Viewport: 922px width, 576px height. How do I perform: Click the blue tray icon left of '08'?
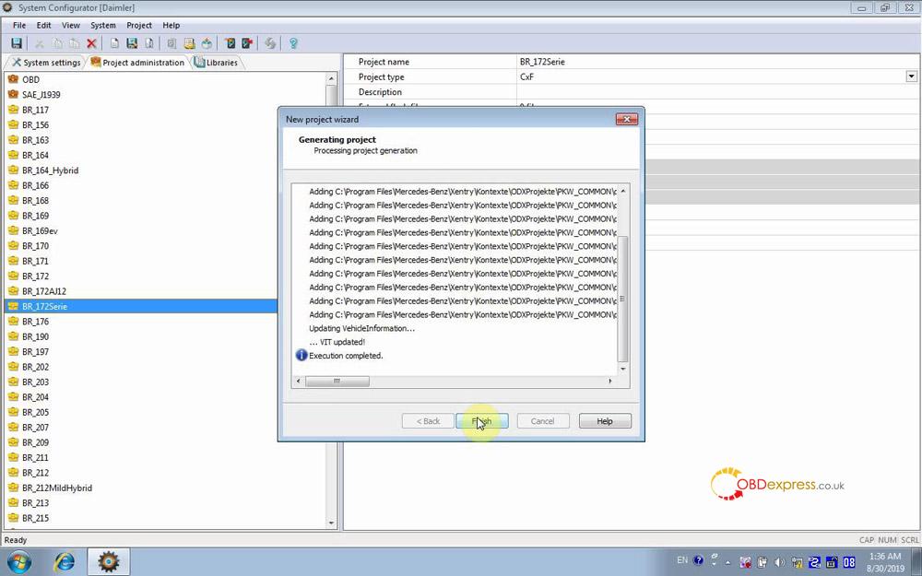coord(832,562)
